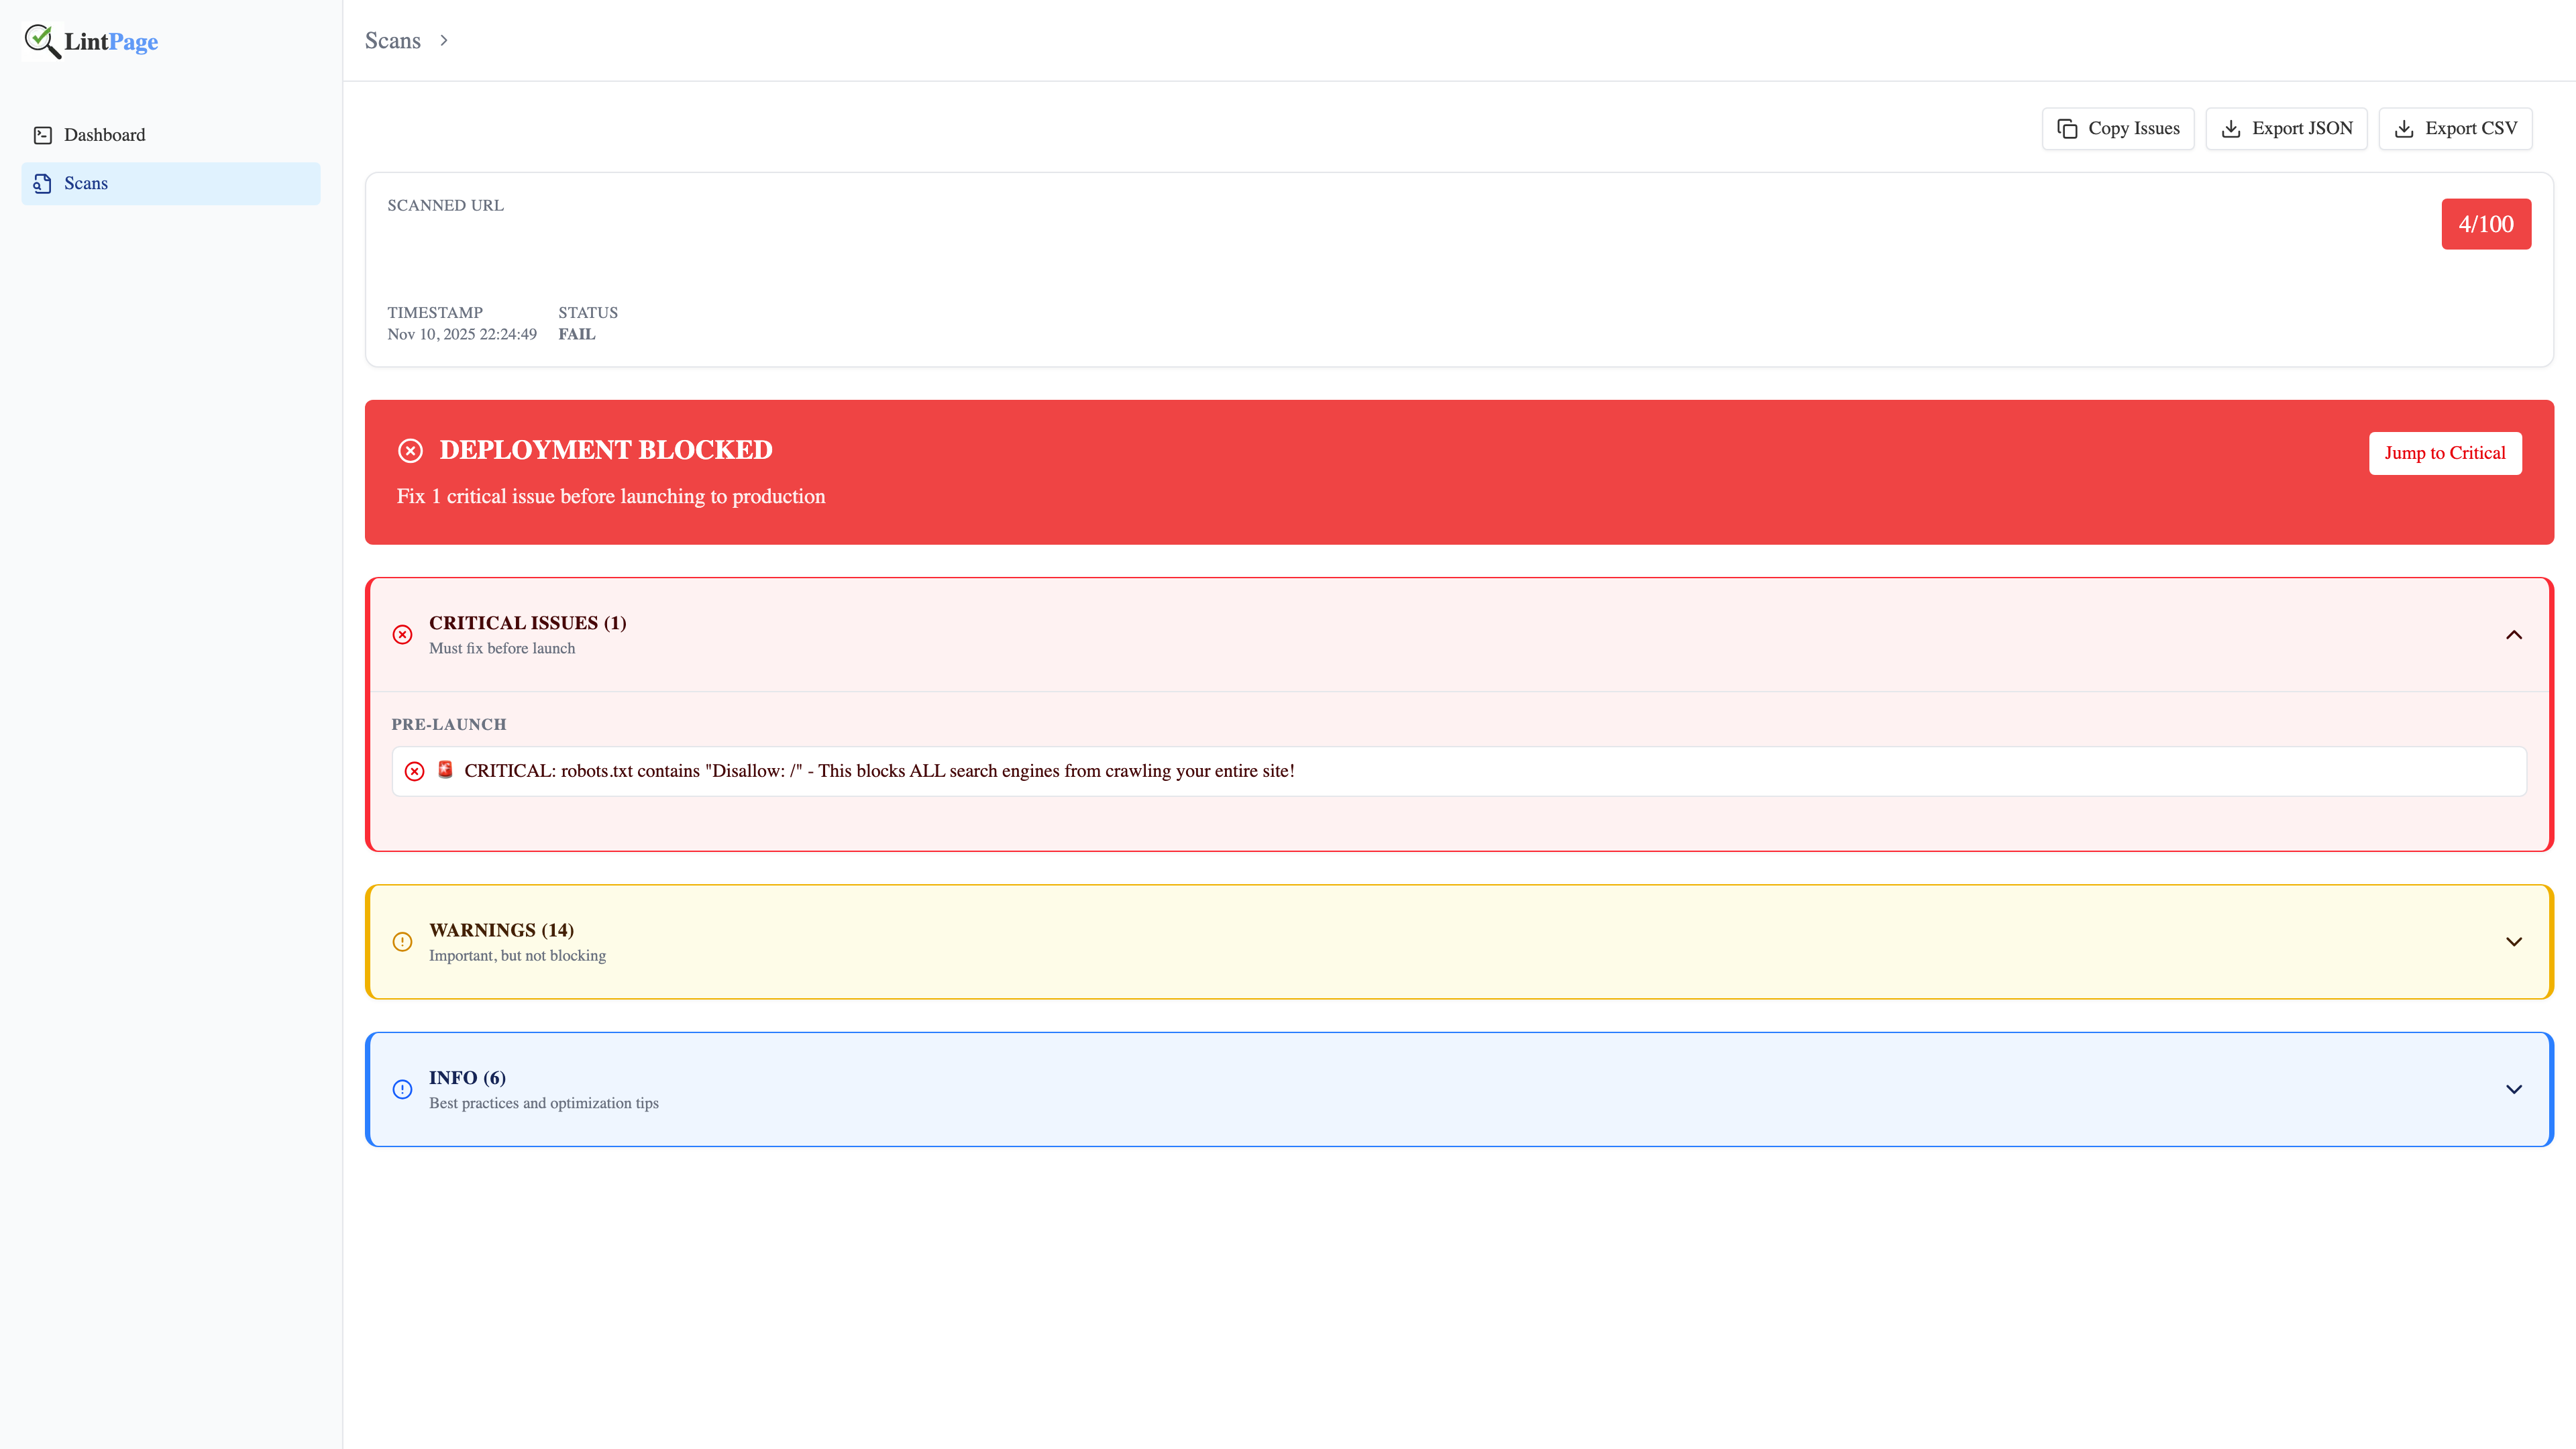This screenshot has width=2576, height=1449.
Task: Click the Warnings yellow alert icon
Action: [x=402, y=942]
